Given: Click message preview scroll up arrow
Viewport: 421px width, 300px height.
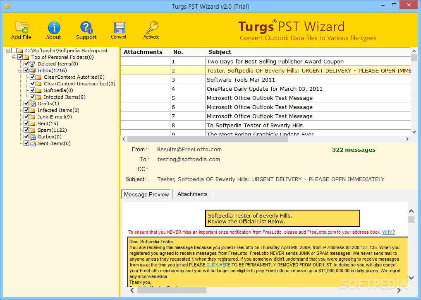Looking at the screenshot, I should click(411, 211).
